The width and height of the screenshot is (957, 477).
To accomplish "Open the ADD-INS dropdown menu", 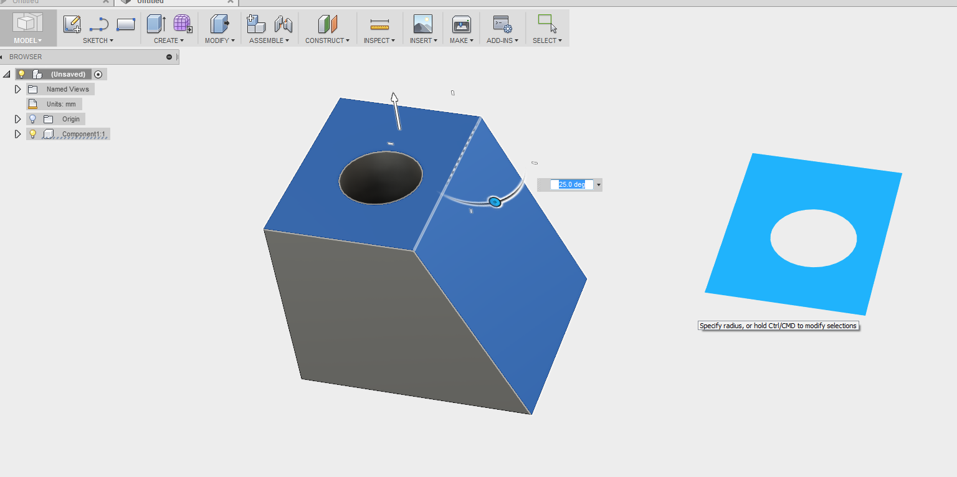I will (503, 40).
